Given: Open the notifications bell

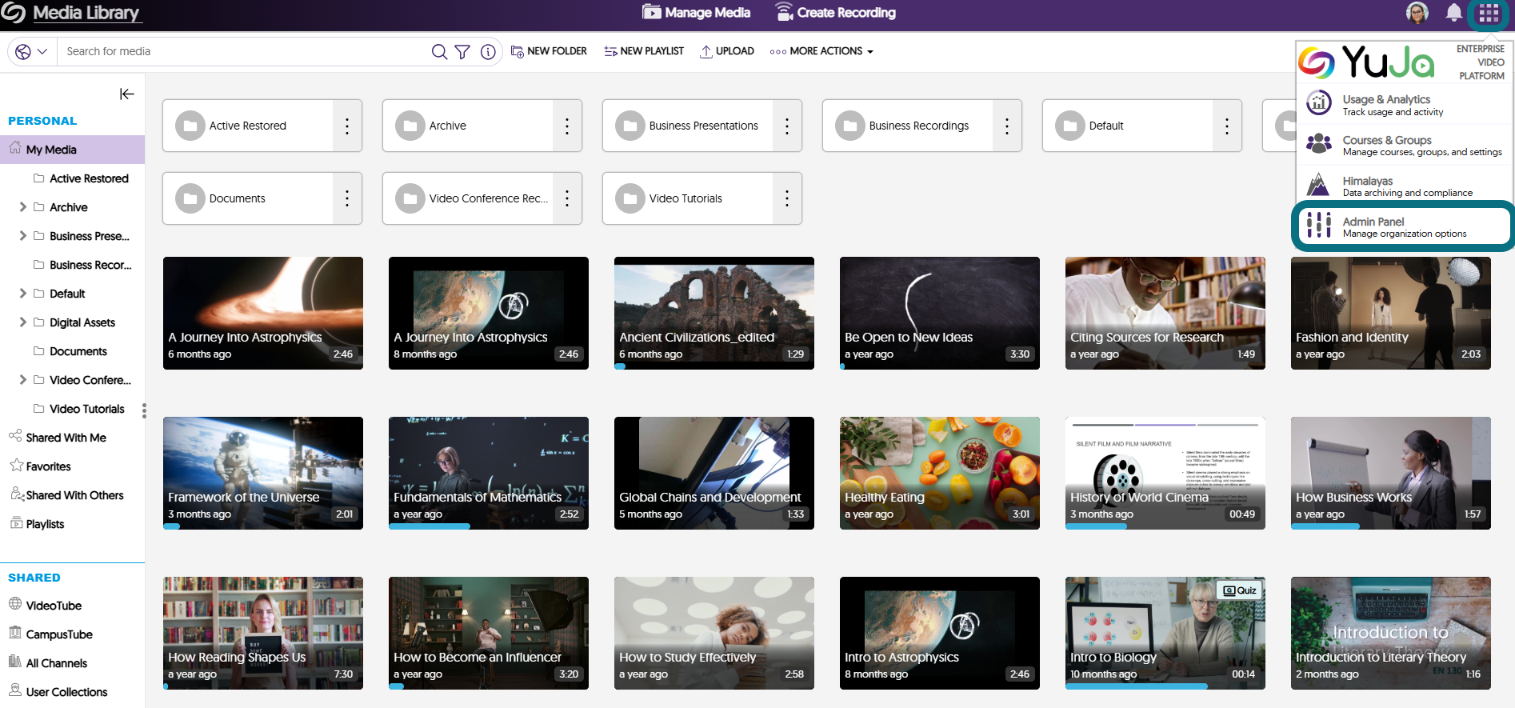Looking at the screenshot, I should coord(1454,13).
